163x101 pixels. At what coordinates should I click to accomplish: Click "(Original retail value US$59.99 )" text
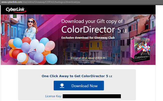pyautogui.click(x=89, y=58)
